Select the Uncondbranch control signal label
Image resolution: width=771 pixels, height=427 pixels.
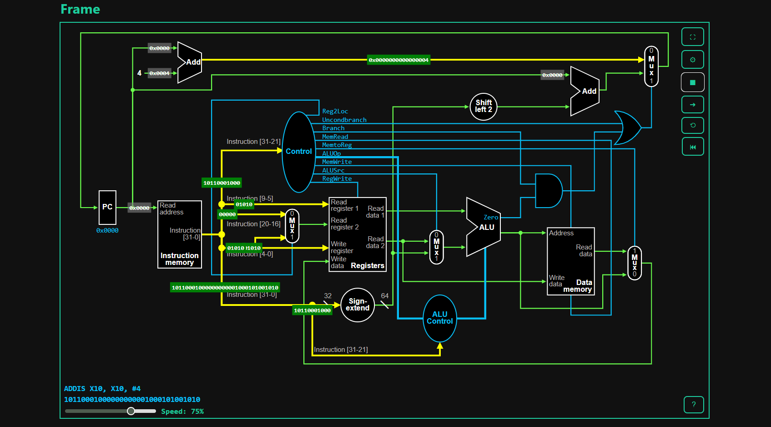(344, 120)
